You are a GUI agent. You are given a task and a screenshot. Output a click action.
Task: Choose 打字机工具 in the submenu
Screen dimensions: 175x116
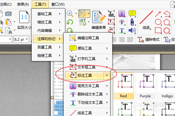tap(88, 59)
